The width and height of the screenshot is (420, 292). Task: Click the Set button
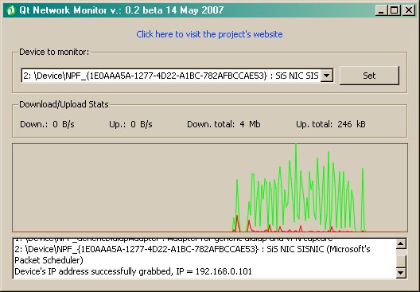point(369,76)
